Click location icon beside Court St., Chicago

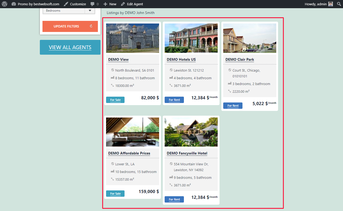point(230,70)
